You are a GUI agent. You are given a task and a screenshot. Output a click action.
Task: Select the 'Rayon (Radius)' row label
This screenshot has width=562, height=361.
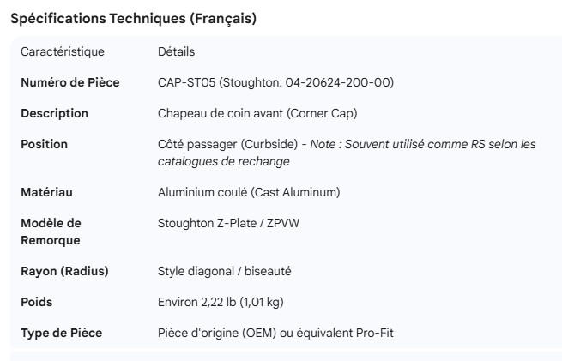click(64, 271)
